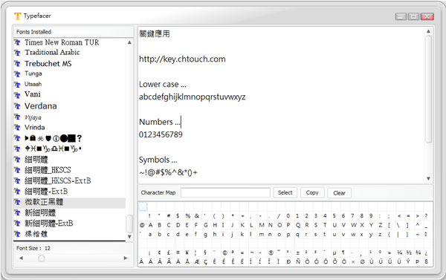Click the left arrow of font size slider

(21, 258)
